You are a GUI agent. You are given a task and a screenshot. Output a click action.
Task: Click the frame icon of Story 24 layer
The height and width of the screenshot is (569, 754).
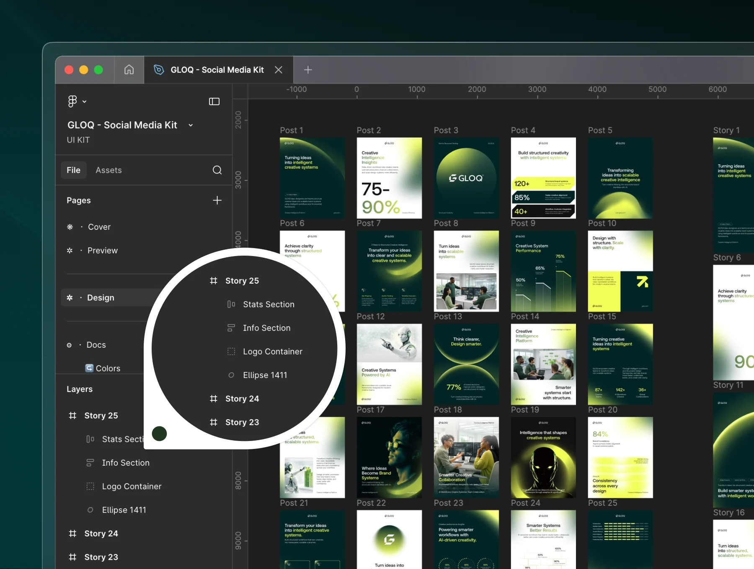point(72,533)
